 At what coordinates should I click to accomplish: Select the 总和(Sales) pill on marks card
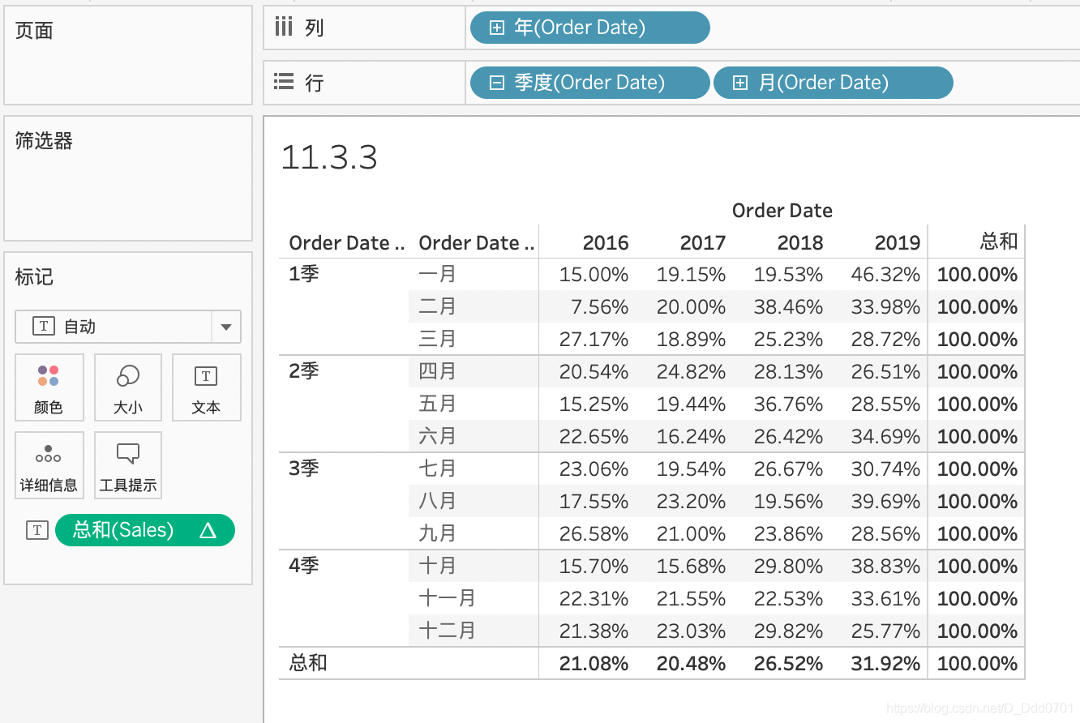click(145, 530)
